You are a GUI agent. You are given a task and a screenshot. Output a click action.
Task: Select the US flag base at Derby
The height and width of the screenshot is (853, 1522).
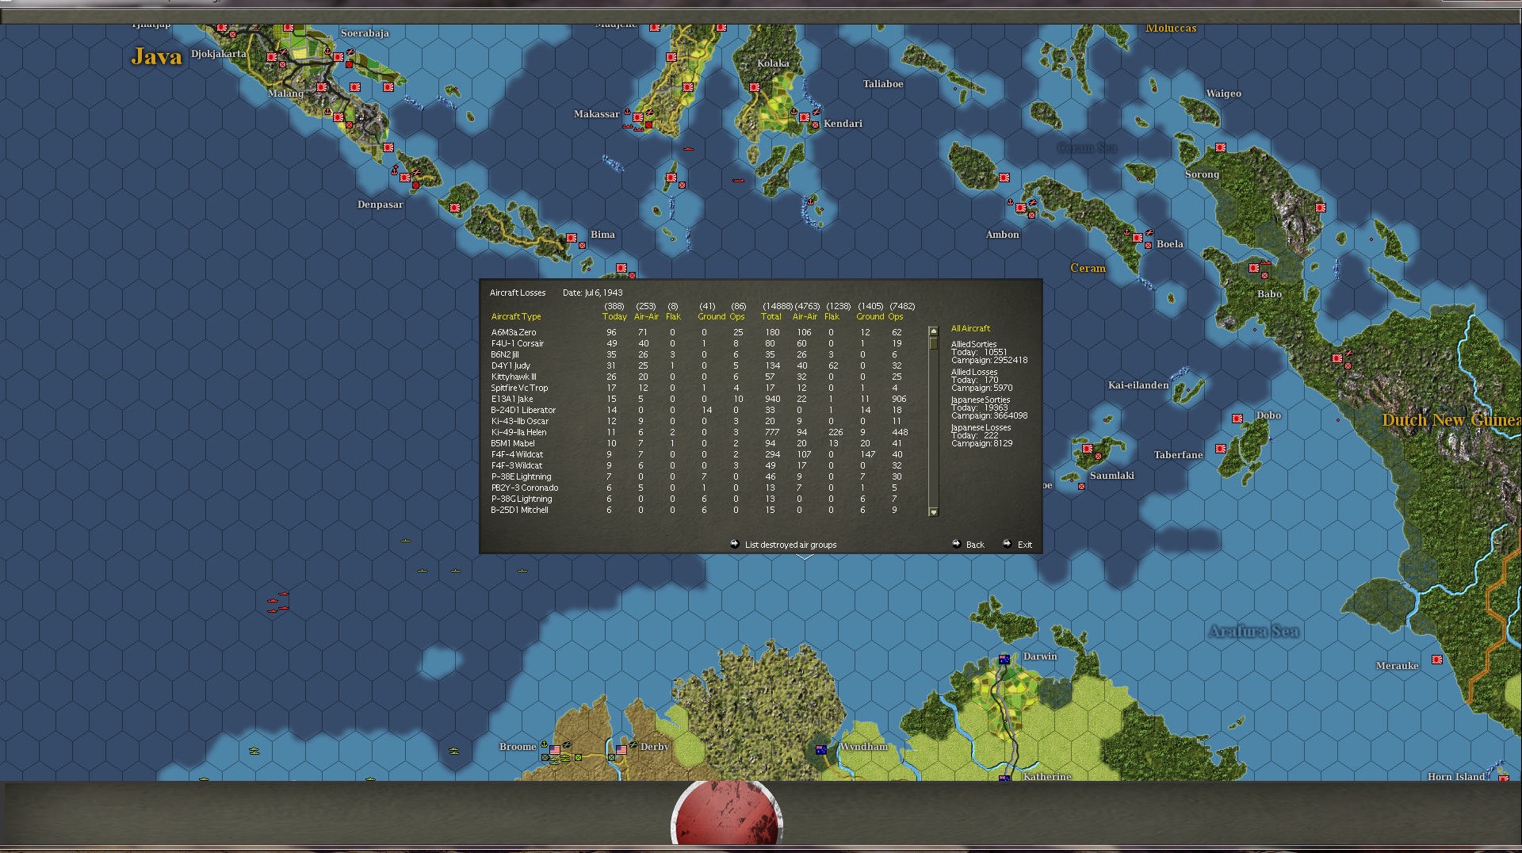(621, 749)
